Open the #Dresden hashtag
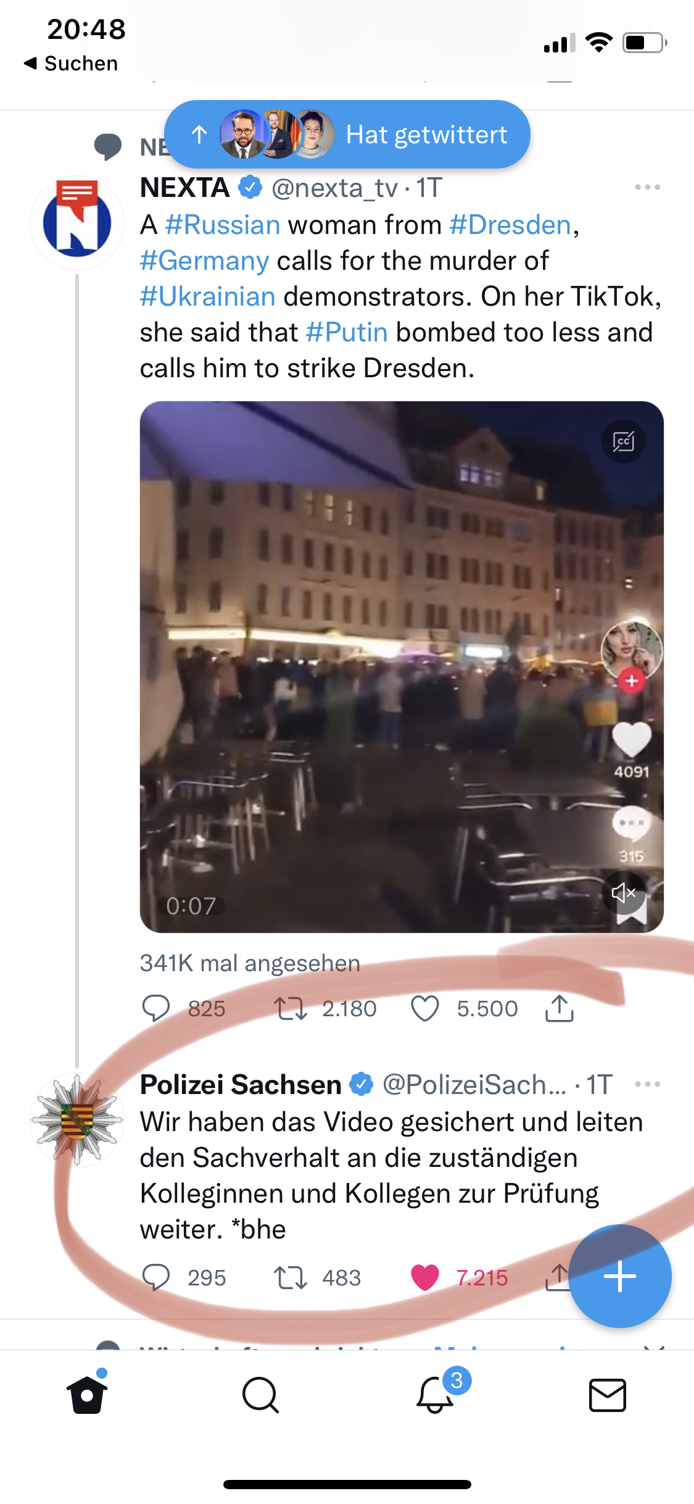The height and width of the screenshot is (1504, 694). 510,225
